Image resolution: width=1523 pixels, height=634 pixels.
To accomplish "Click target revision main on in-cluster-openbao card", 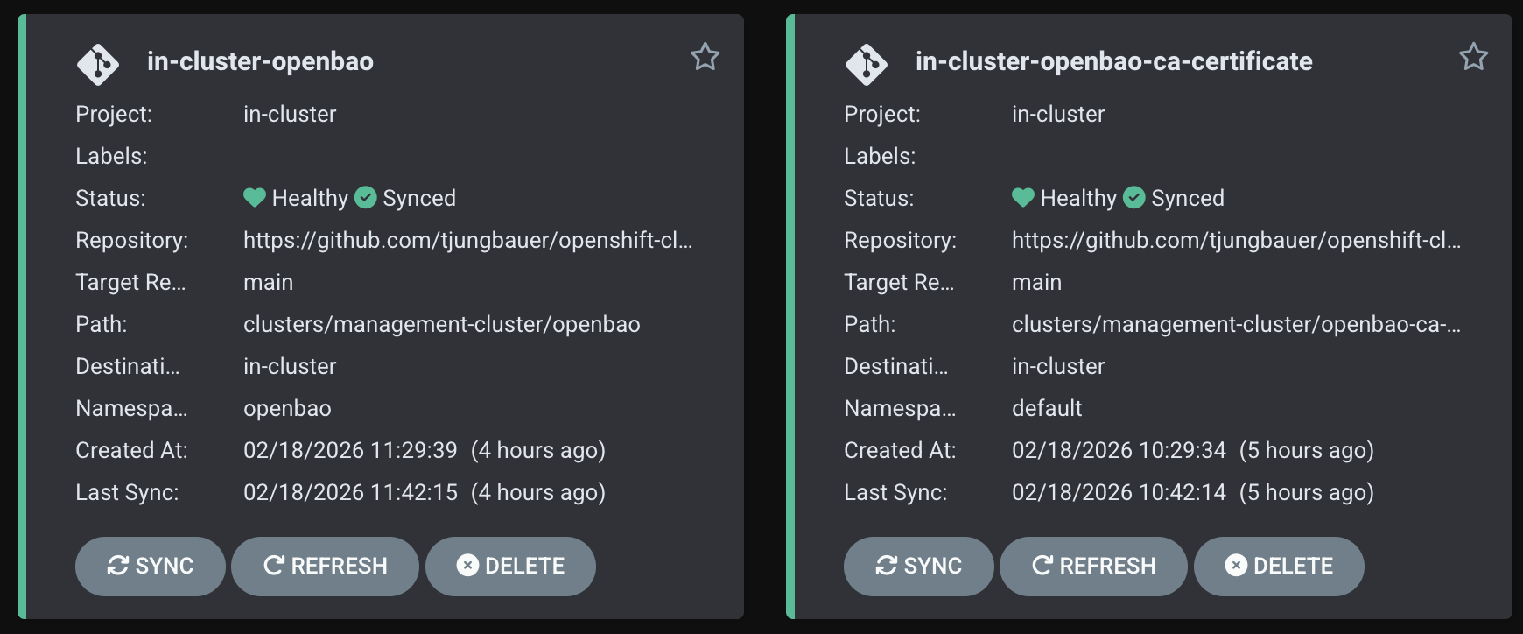I will (x=269, y=283).
